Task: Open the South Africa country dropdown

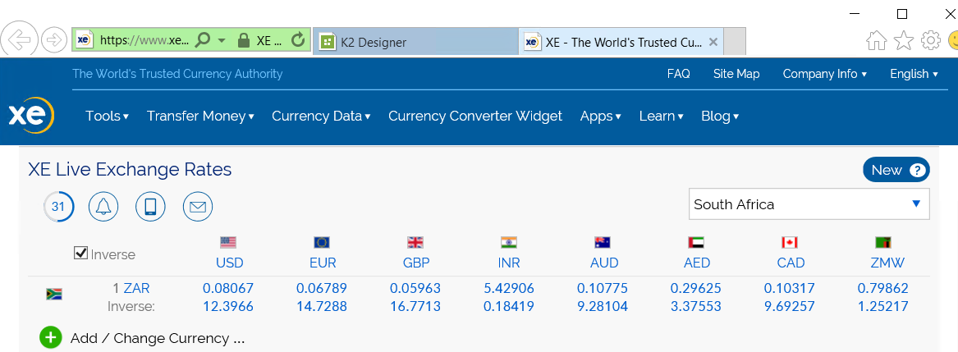Action: [x=809, y=204]
